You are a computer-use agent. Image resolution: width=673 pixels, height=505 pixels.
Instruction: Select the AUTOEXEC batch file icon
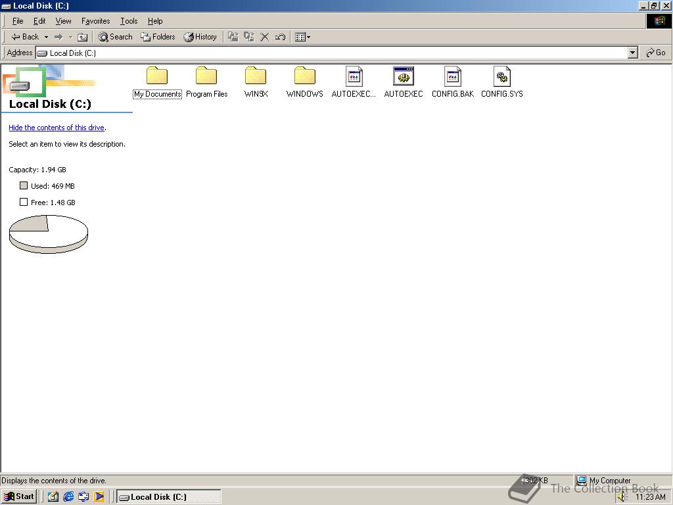pyautogui.click(x=404, y=76)
